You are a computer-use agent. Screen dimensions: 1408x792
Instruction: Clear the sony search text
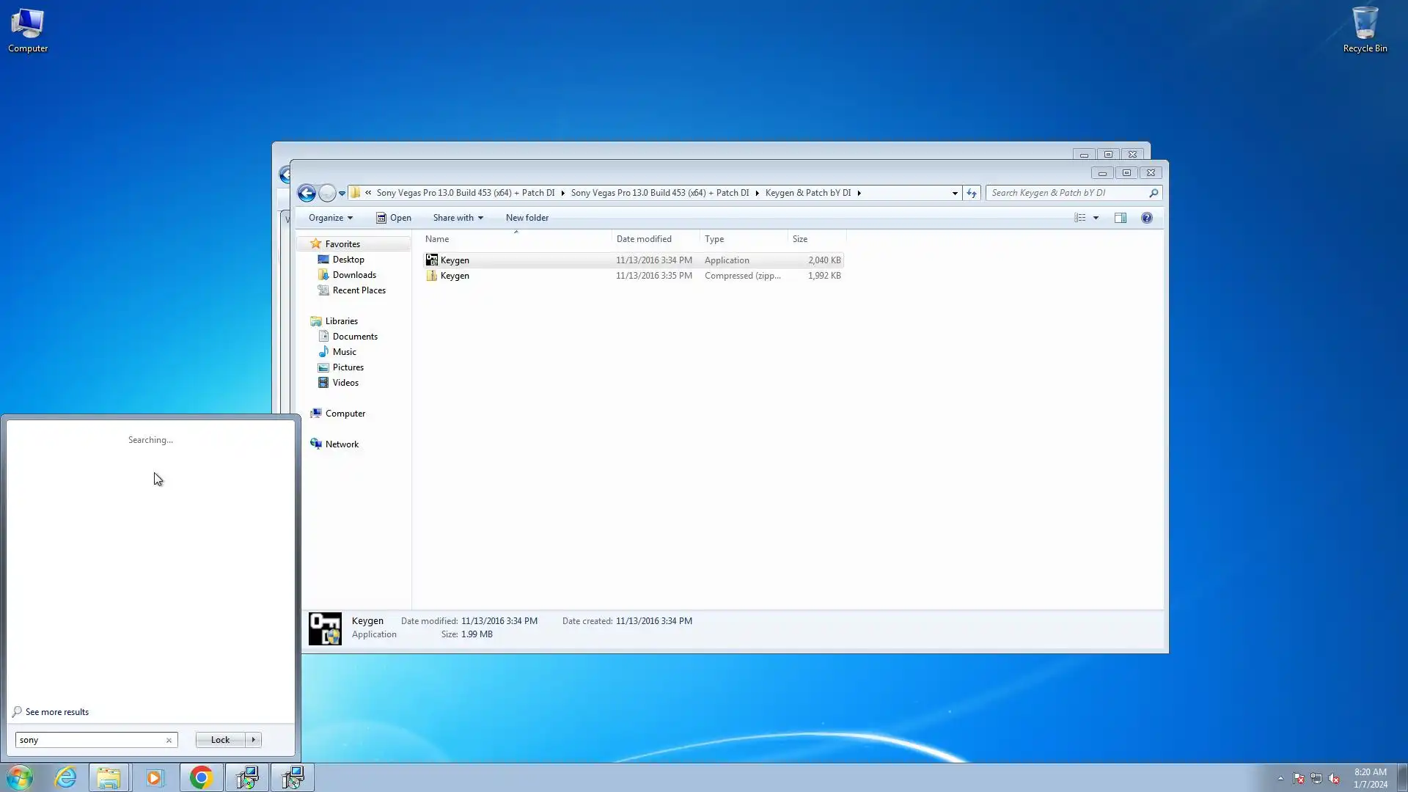(169, 740)
